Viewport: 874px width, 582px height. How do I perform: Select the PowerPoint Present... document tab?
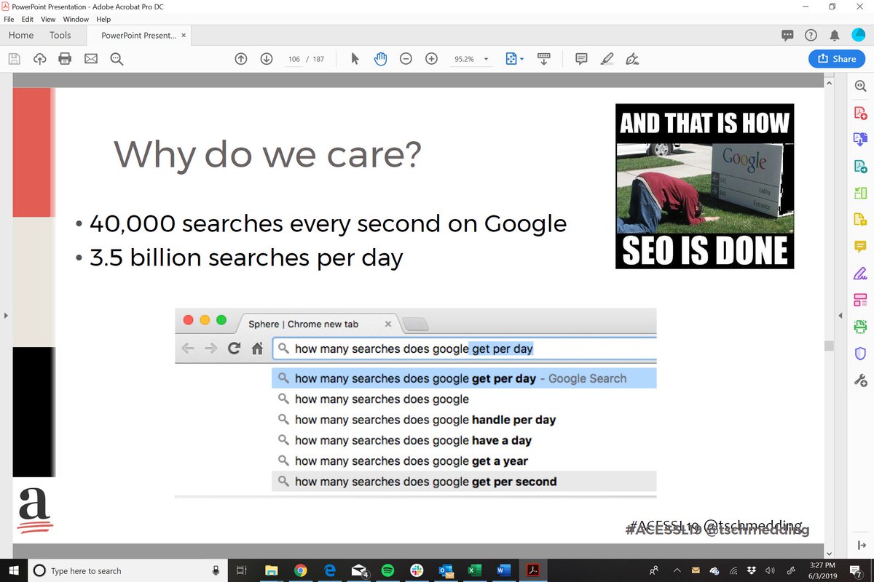click(138, 35)
